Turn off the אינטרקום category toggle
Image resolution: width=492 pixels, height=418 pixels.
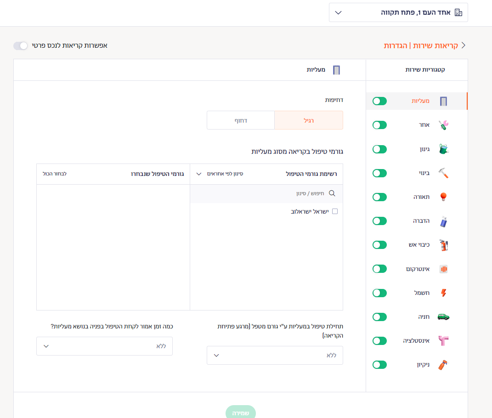[379, 269]
